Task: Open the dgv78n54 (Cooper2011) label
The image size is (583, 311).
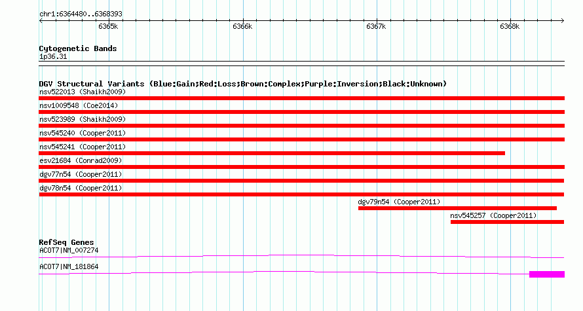Action: point(81,188)
